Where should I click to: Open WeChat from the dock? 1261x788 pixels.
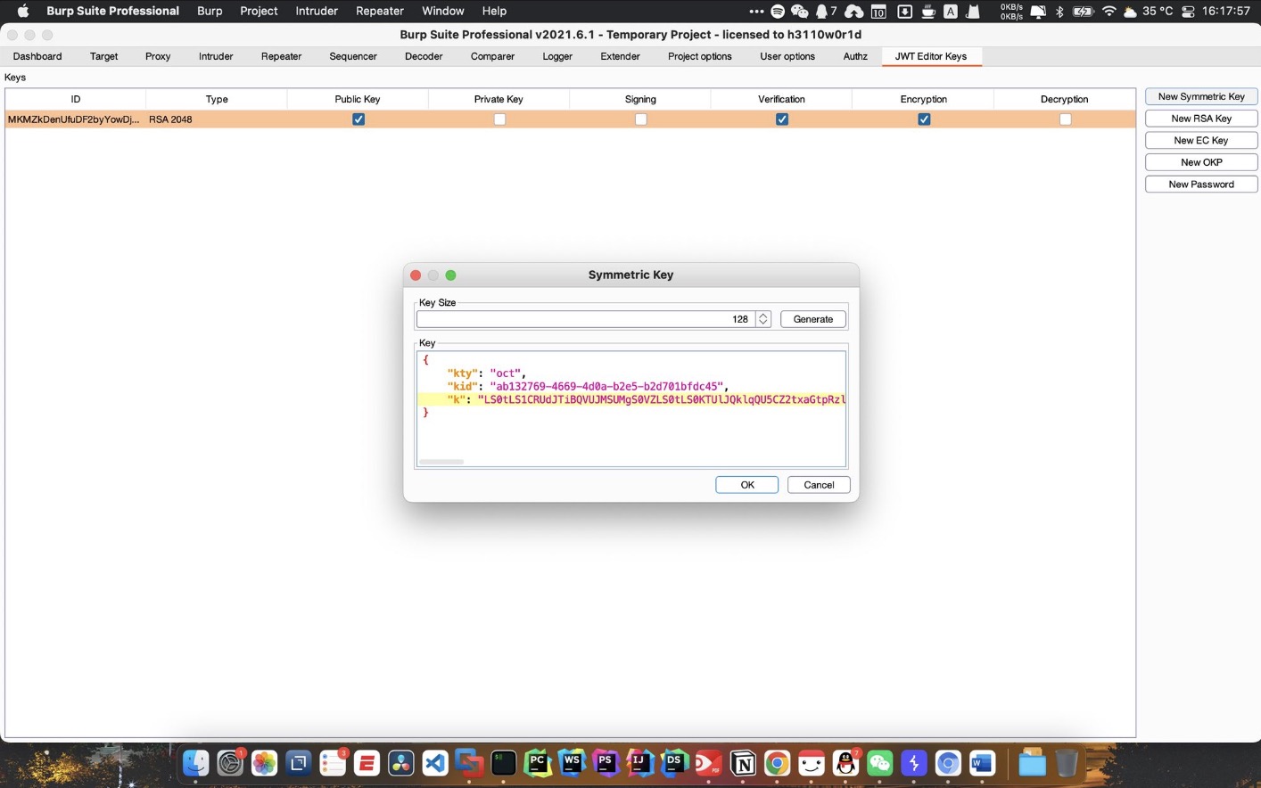pyautogui.click(x=880, y=763)
